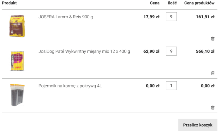Delete JOSERA Lamm & Reis from cart
This screenshot has height=136, width=221.
(212, 39)
